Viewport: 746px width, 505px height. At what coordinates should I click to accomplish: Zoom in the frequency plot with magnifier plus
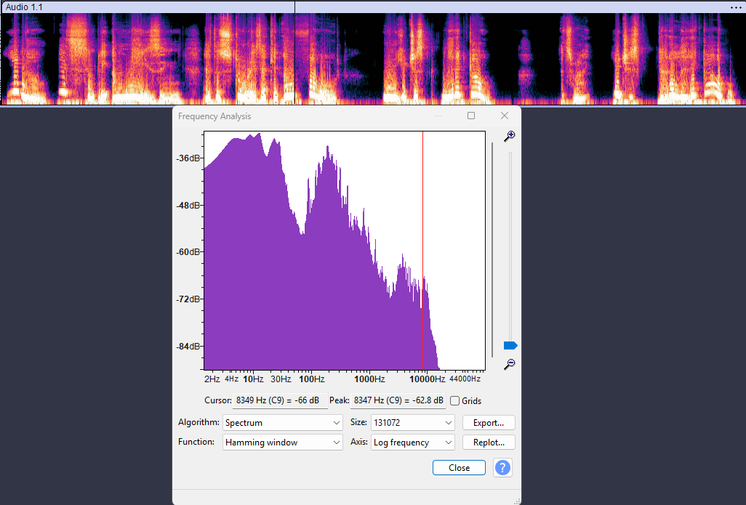tap(510, 136)
